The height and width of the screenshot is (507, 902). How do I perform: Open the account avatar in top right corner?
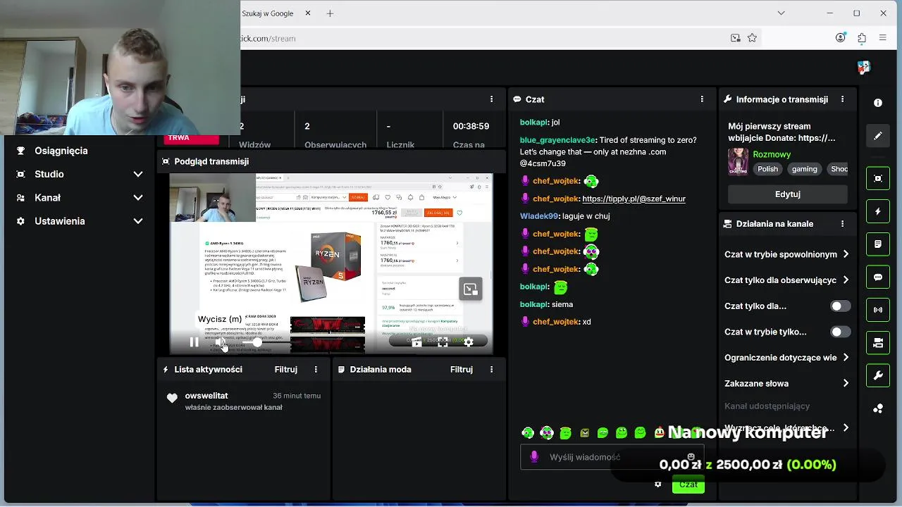[864, 68]
